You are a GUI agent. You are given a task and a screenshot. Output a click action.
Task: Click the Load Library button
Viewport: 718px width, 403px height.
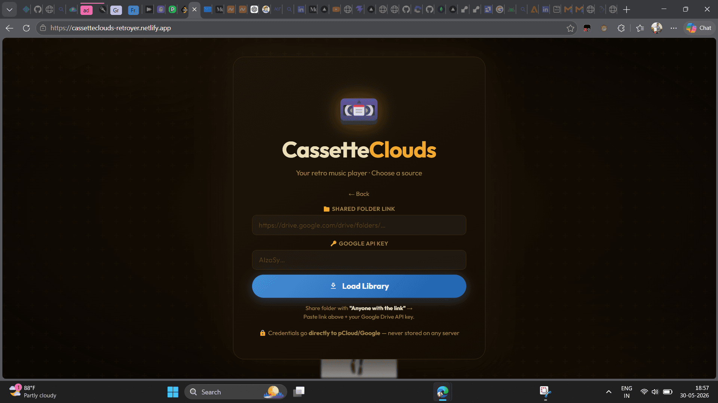[359, 286]
